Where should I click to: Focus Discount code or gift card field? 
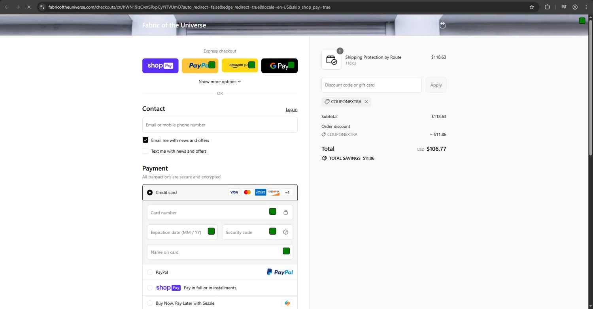click(x=372, y=85)
